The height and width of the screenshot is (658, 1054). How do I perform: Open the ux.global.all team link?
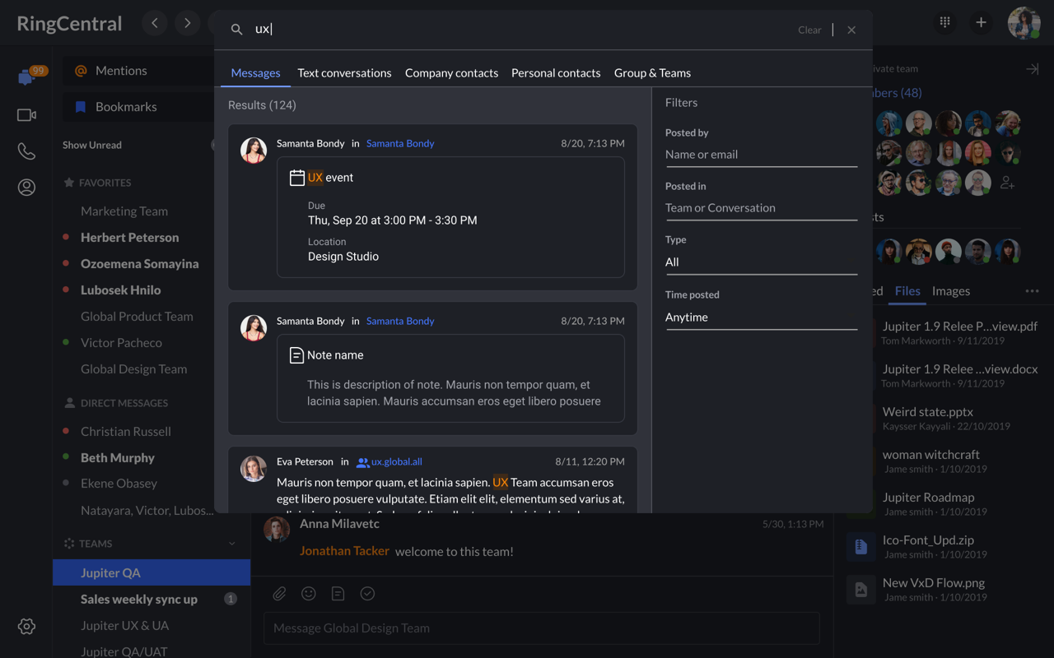pos(395,462)
